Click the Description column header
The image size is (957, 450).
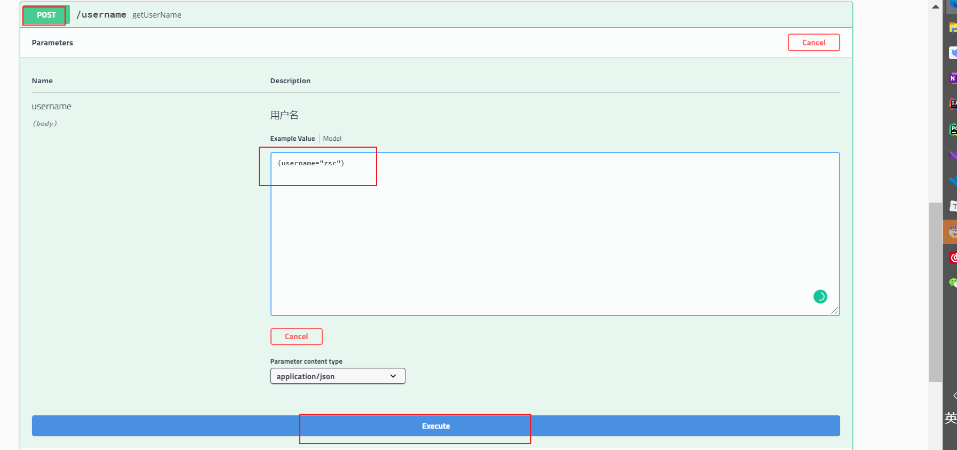point(290,81)
